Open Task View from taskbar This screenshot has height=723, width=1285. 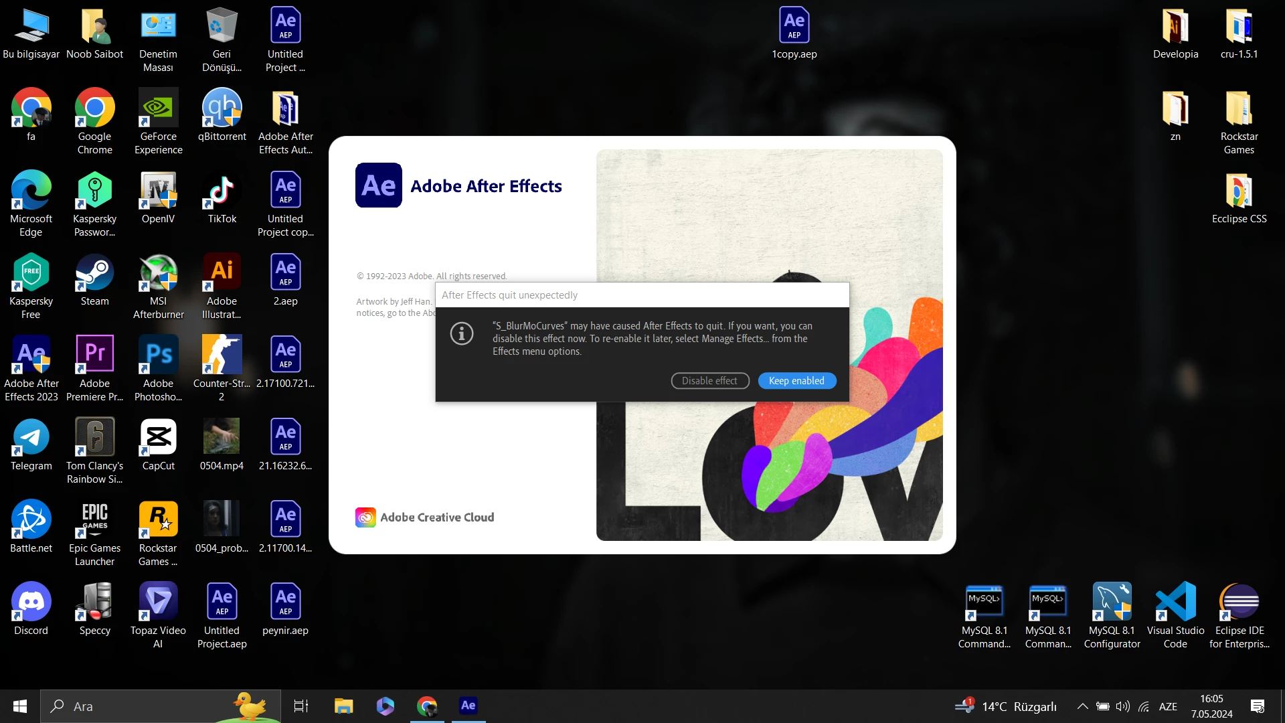click(301, 706)
